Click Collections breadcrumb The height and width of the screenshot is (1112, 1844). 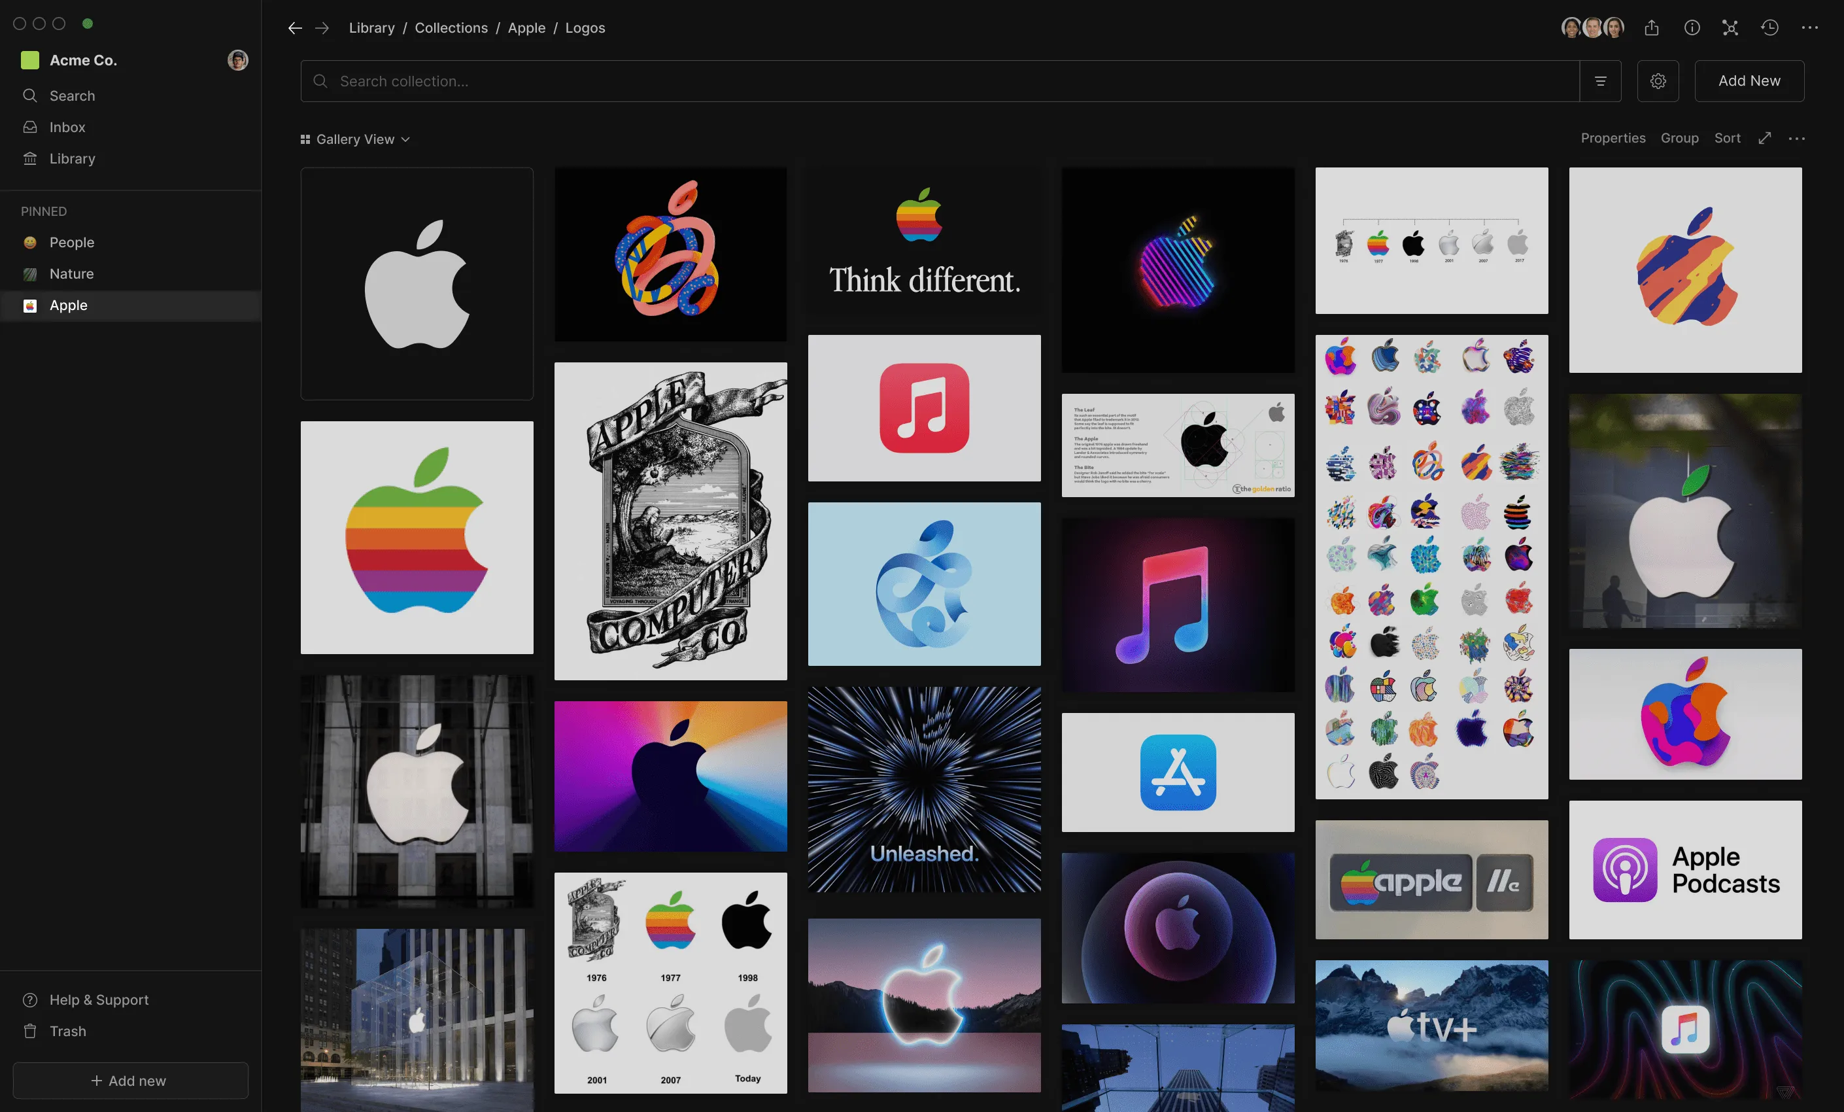click(x=451, y=27)
